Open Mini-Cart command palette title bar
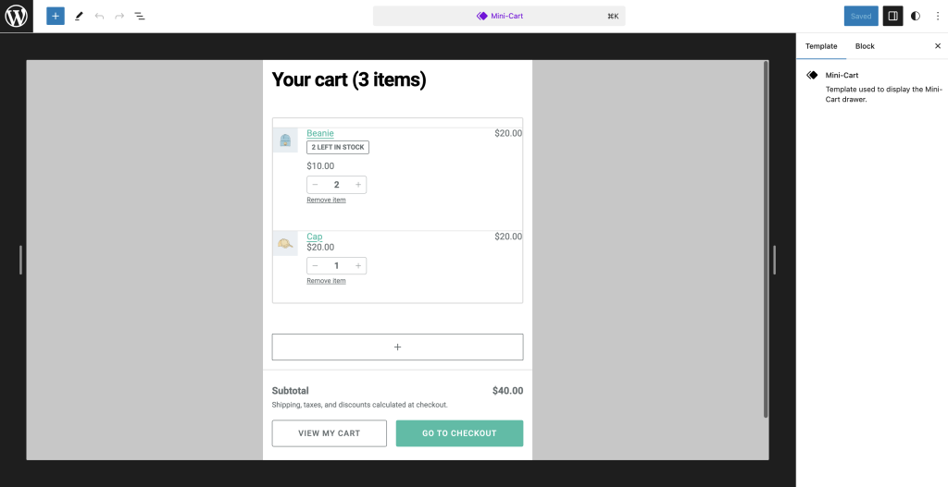Screen dimensions: 948x487 (x=499, y=16)
